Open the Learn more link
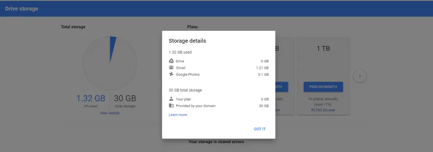The image size is (433, 152). coord(178,115)
